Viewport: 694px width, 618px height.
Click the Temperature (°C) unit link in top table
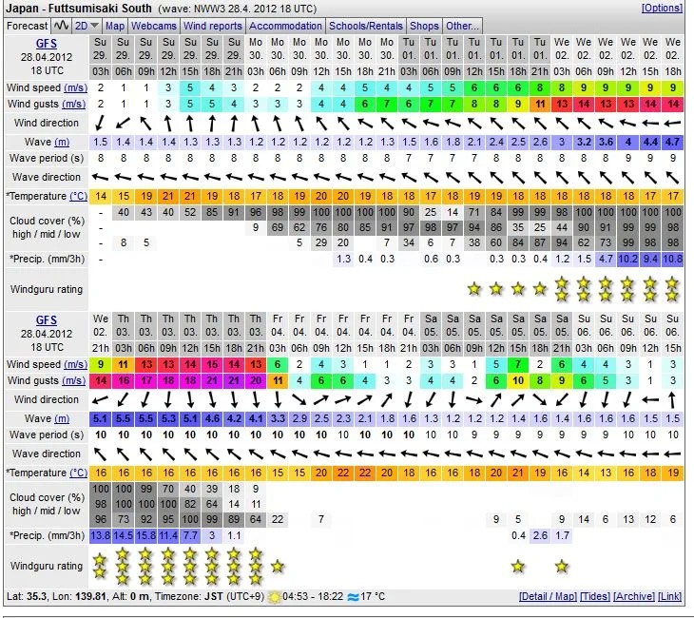point(78,196)
